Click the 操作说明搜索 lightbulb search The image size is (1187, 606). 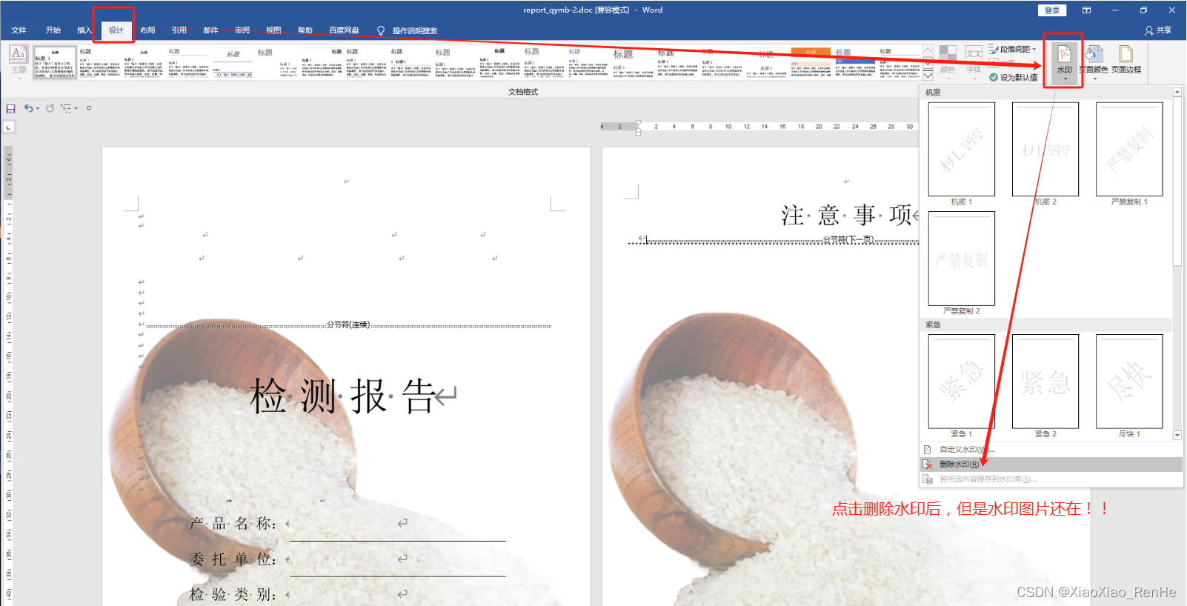point(408,30)
